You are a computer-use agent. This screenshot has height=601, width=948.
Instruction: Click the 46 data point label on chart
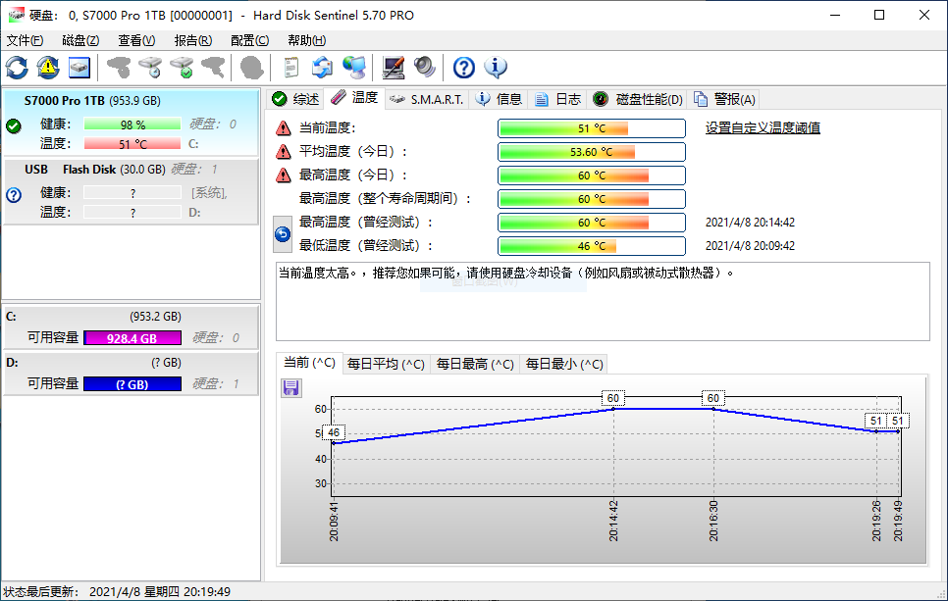(334, 432)
